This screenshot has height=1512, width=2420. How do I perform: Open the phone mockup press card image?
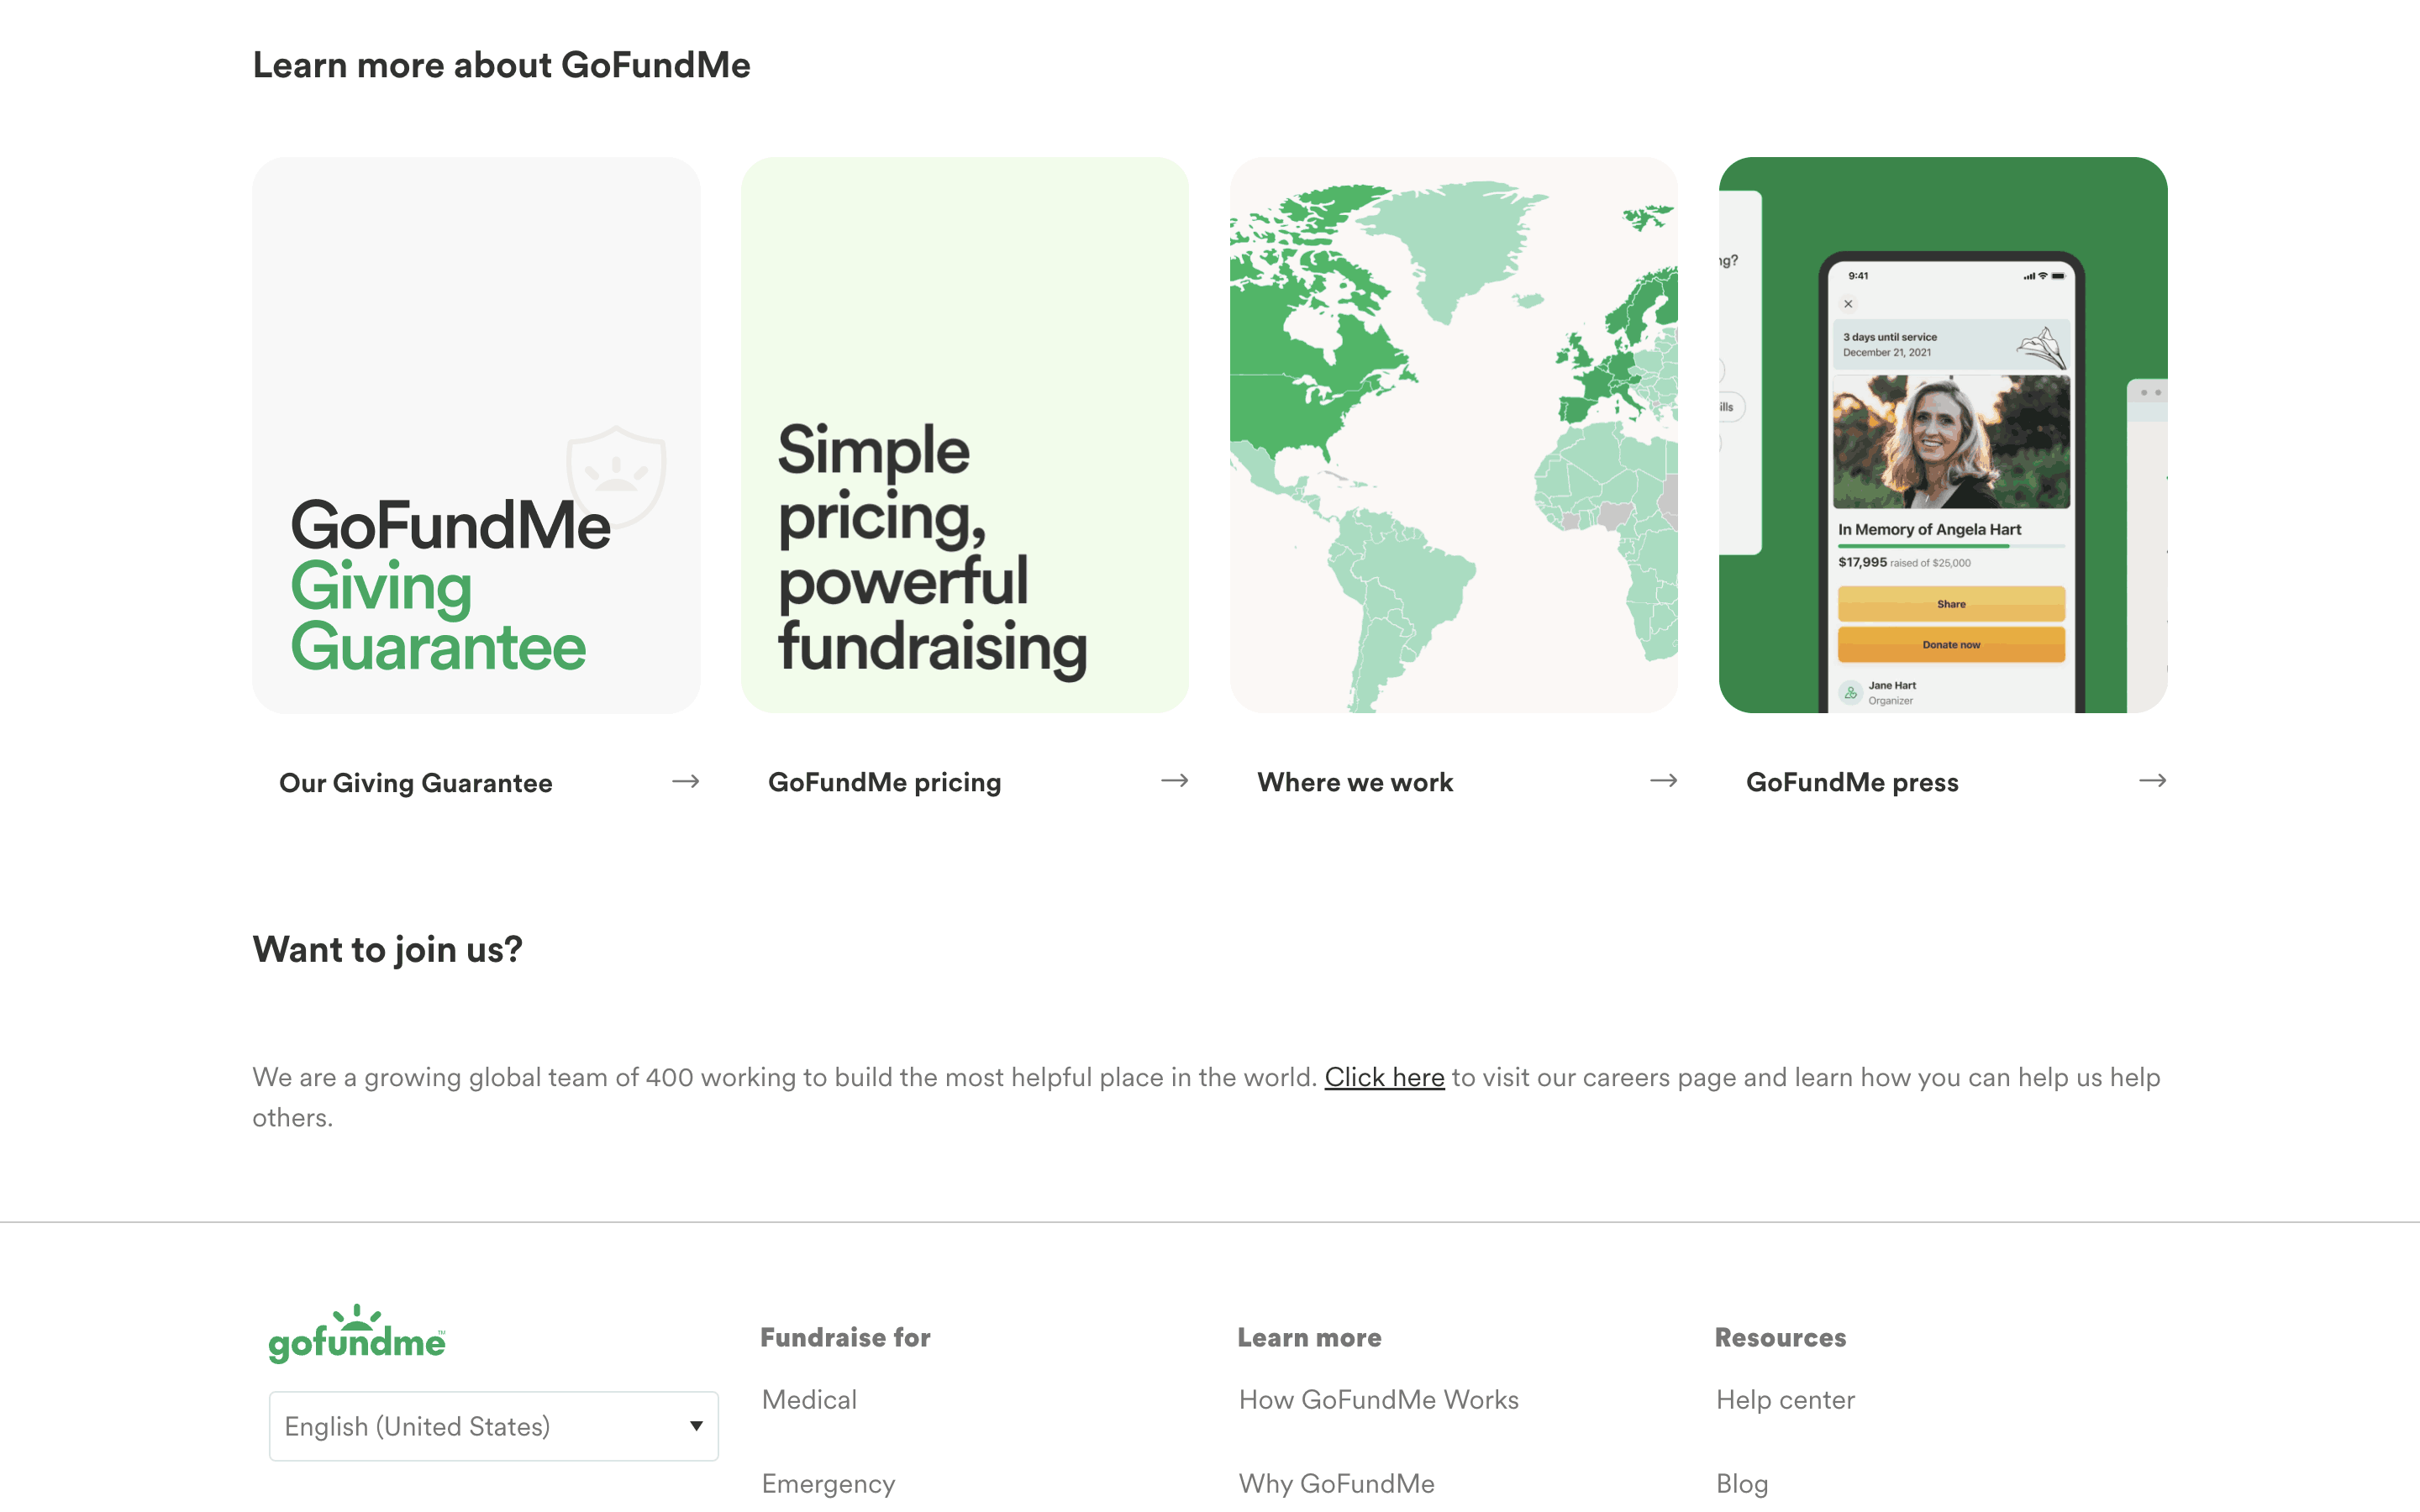(x=1943, y=435)
